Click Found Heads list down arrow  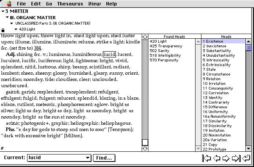(198, 149)
